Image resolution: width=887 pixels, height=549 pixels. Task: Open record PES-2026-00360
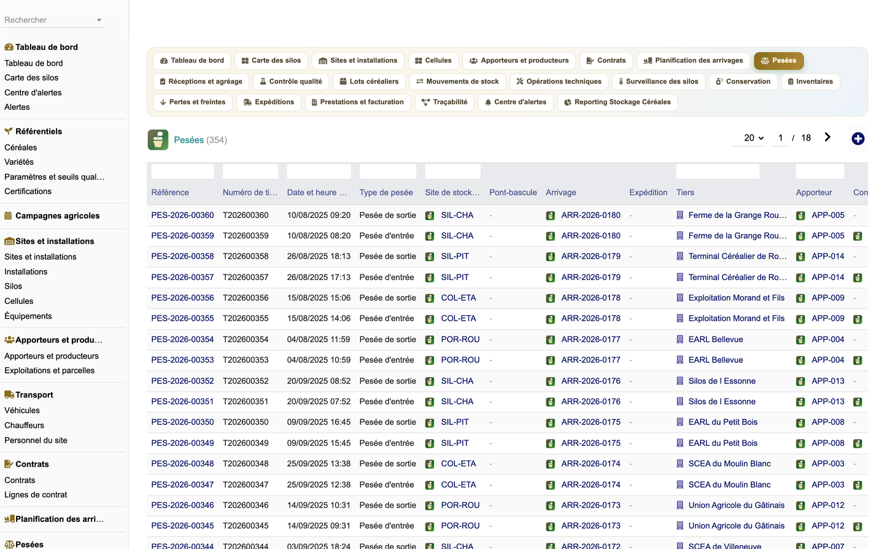point(182,216)
